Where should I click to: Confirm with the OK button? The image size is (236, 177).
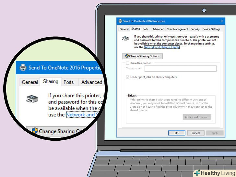[177, 133]
